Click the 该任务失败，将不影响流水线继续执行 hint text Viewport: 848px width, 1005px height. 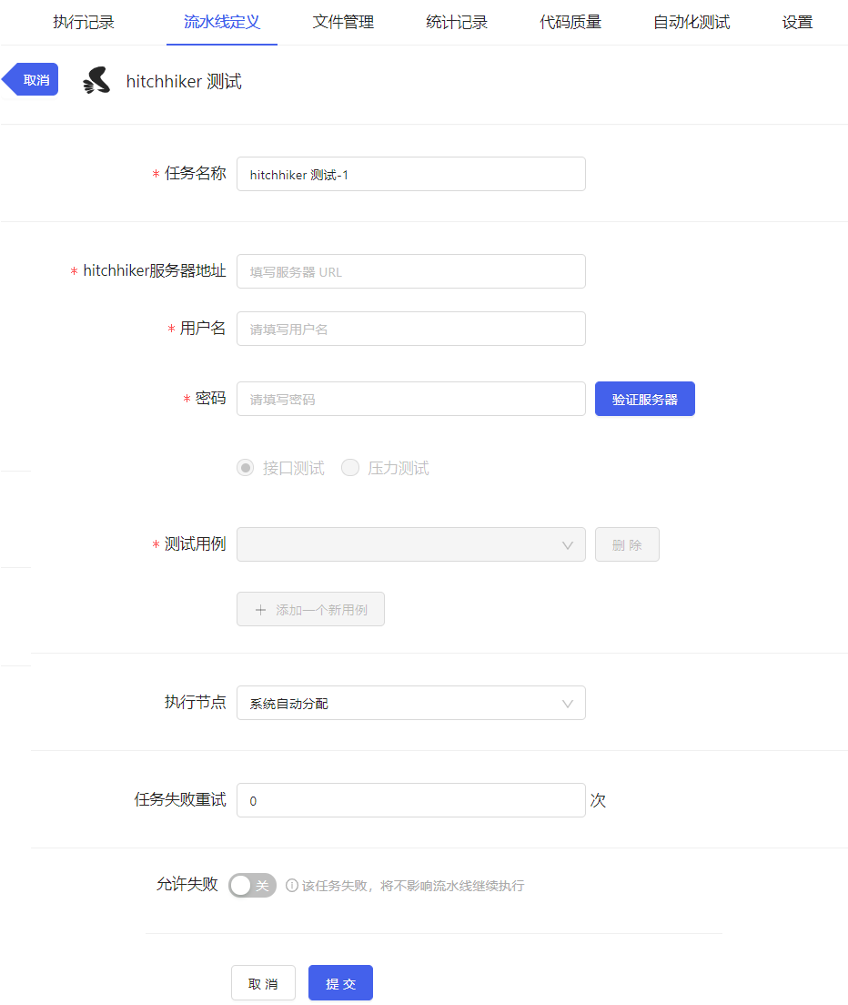(413, 886)
